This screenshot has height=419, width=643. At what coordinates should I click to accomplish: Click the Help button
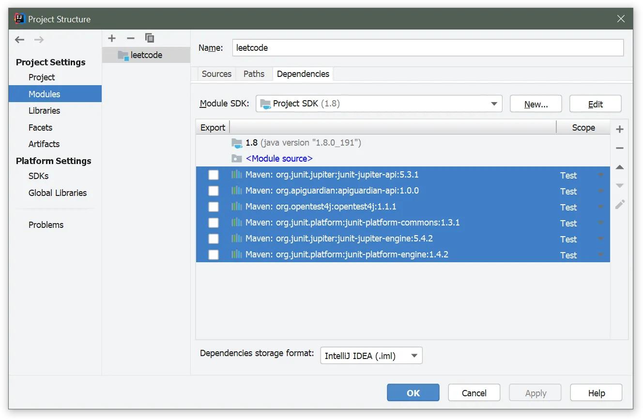pyautogui.click(x=597, y=393)
